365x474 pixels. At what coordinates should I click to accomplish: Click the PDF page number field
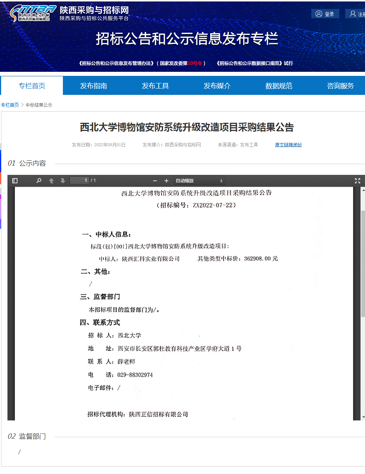[x=80, y=180]
